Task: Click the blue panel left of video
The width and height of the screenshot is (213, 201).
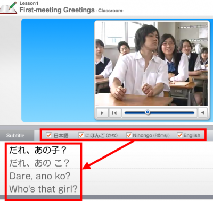Action: 58,70
